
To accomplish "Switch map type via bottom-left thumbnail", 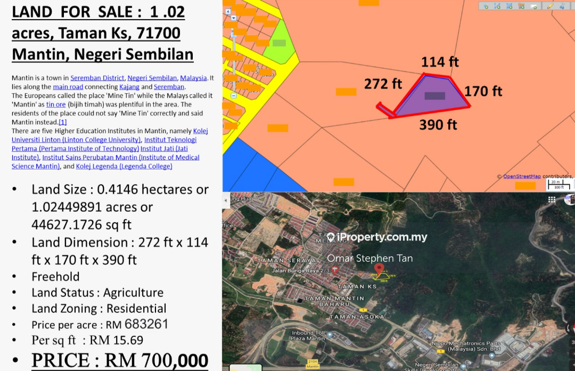I will [x=245, y=367].
